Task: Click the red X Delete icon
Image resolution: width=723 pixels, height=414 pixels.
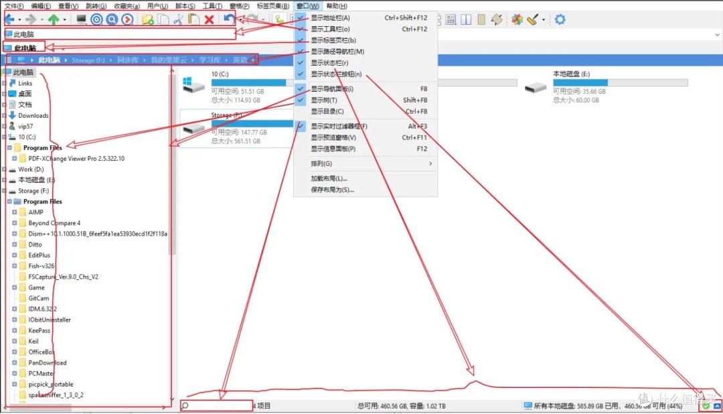Action: click(x=209, y=19)
